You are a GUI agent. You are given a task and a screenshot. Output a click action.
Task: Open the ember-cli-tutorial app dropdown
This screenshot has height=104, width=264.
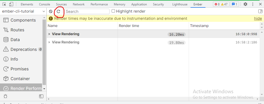click(23, 11)
